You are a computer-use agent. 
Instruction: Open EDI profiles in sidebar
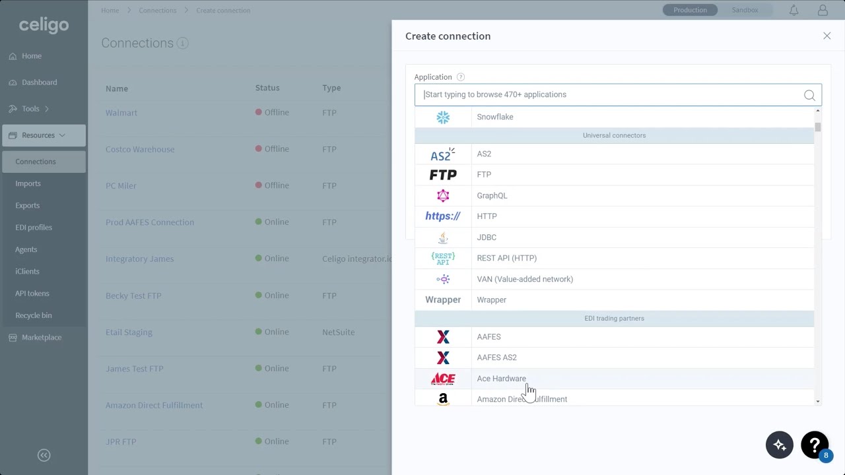[34, 228]
